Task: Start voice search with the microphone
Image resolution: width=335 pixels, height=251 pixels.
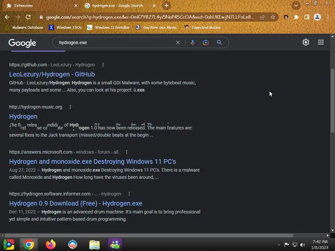Action: tap(192, 42)
